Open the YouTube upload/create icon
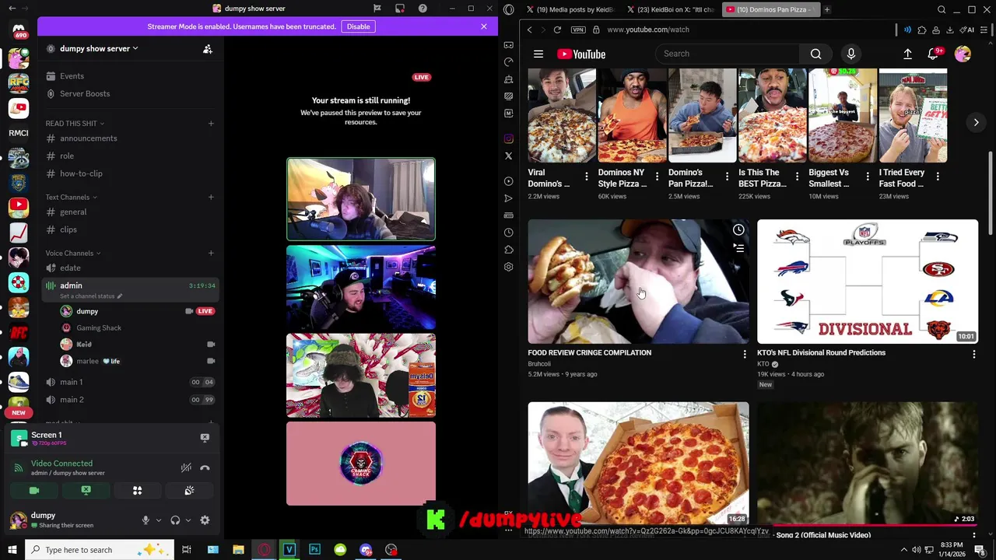 [907, 54]
